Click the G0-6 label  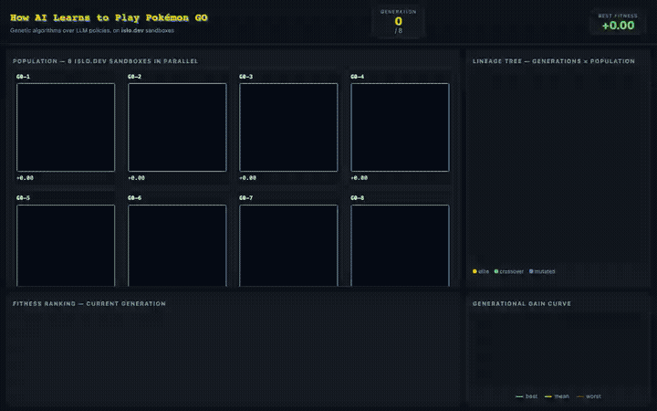[134, 198]
